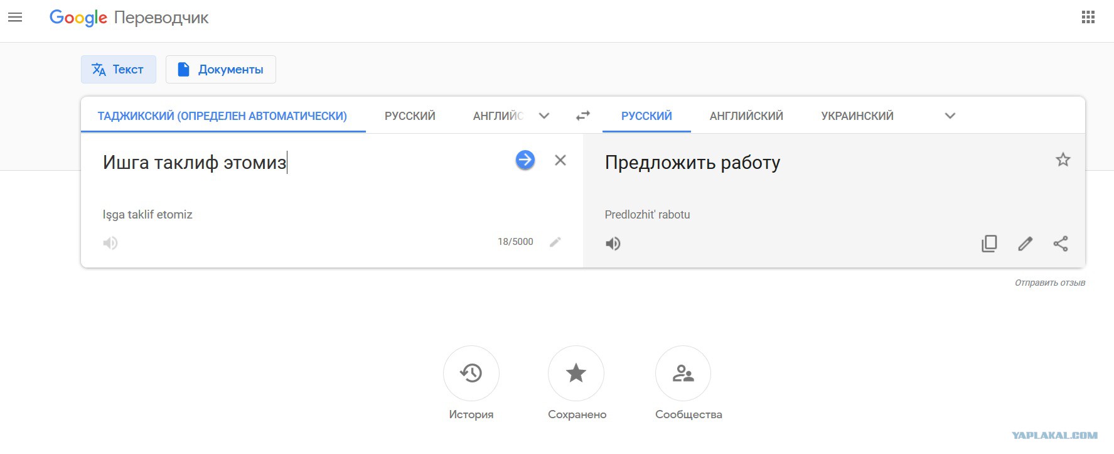The height and width of the screenshot is (454, 1114).
Task: Suggest an edit to the translation
Action: 1026,244
